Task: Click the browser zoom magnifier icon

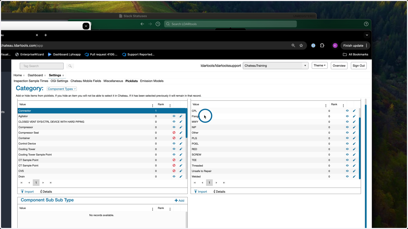Action: click(x=293, y=45)
